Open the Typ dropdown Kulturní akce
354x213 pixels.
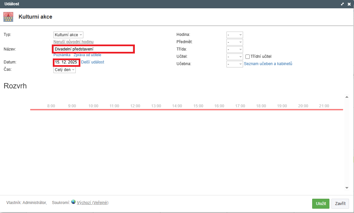(68, 35)
